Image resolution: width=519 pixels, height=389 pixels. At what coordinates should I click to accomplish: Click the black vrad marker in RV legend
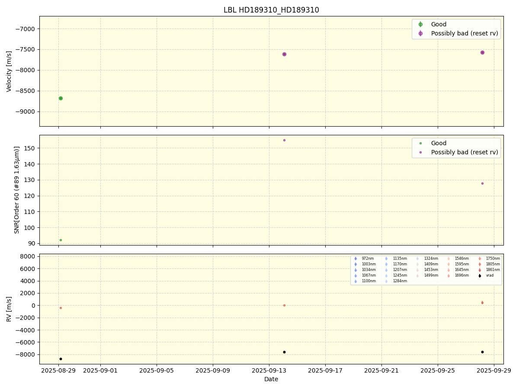pos(480,275)
